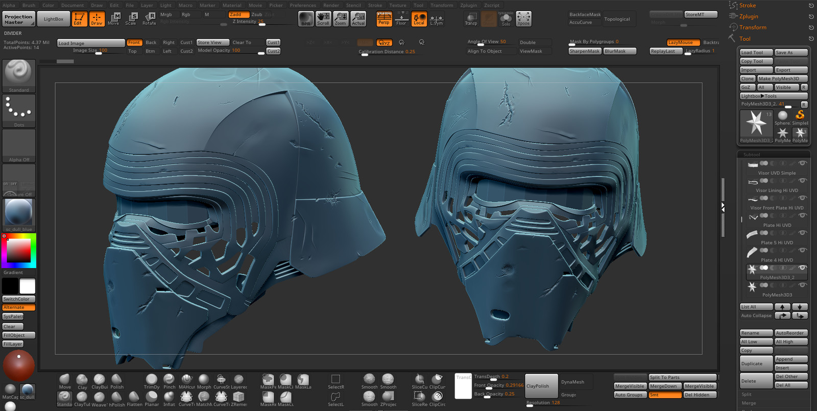Toggle the Floor grid

[401, 19]
